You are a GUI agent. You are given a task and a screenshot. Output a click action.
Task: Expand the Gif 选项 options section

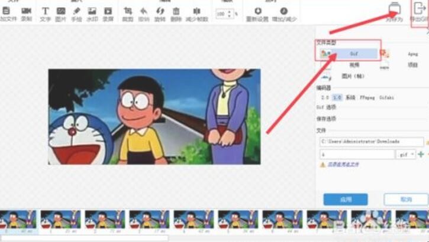tap(326, 107)
